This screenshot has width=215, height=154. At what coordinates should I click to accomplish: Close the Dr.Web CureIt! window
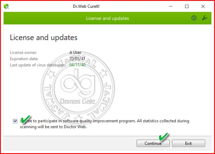203,6
